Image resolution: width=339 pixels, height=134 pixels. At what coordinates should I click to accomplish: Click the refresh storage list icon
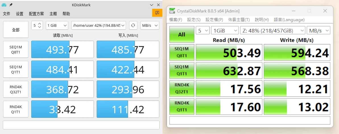click(x=133, y=25)
